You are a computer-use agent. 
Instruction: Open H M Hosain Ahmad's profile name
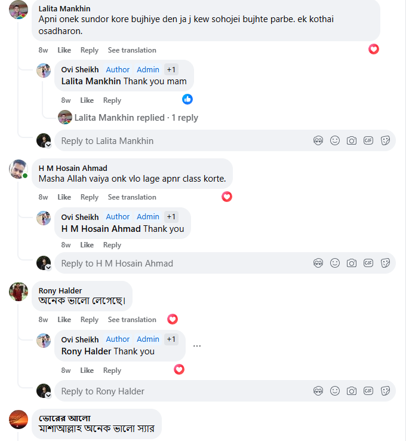tap(73, 168)
